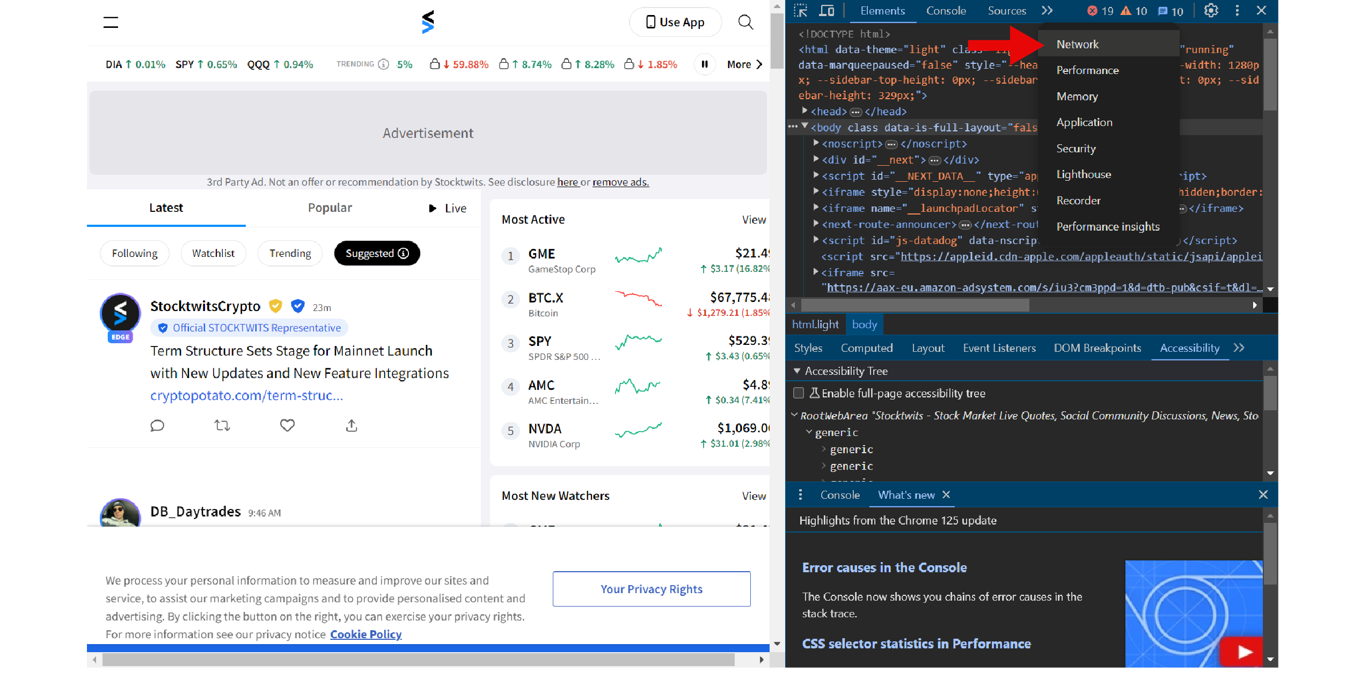
Task: Open the drawer three-dot menu
Action: pos(800,494)
